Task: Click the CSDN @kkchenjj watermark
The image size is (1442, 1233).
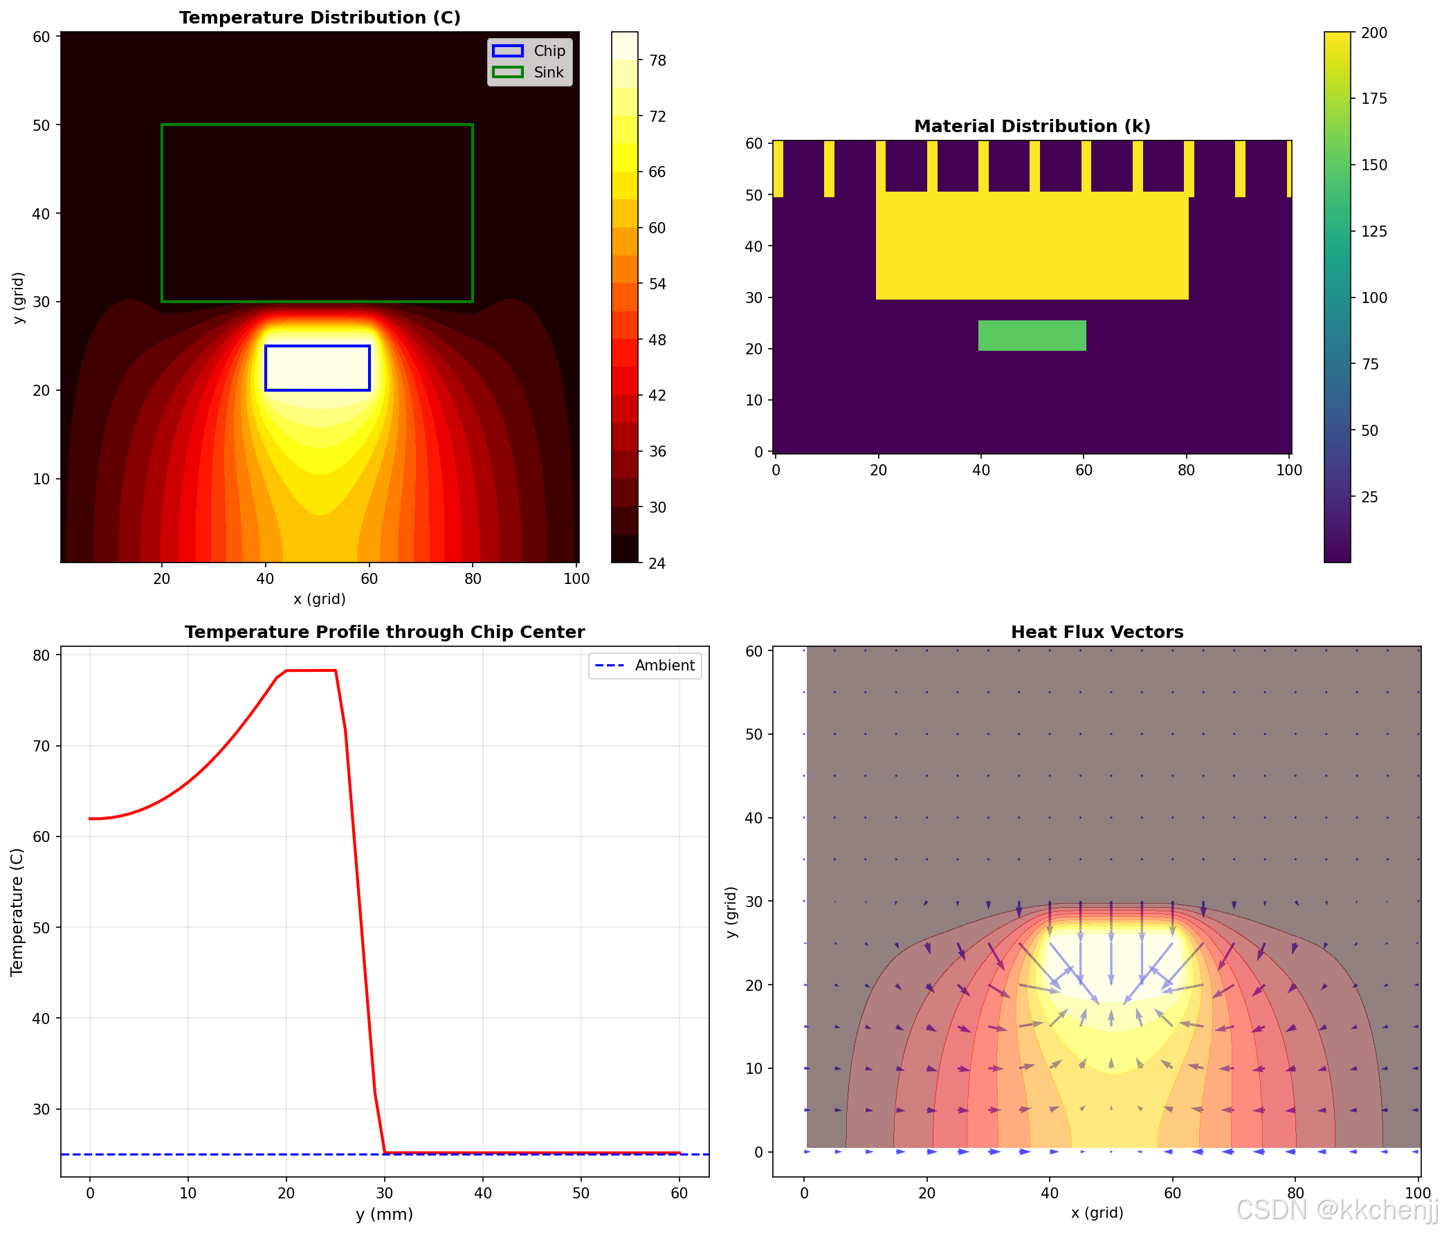Action: click(x=1336, y=1210)
